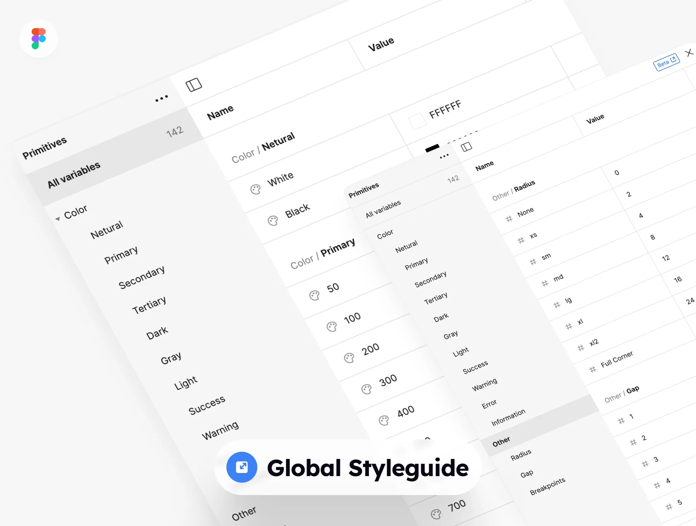The width and height of the screenshot is (696, 526).
Task: Click palette icon next to White variable
Action: coord(256,189)
